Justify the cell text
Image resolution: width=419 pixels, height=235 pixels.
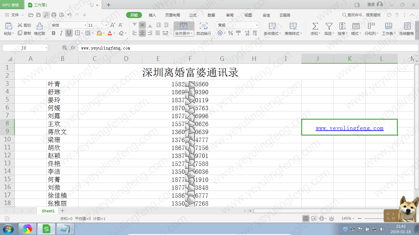tap(158, 33)
